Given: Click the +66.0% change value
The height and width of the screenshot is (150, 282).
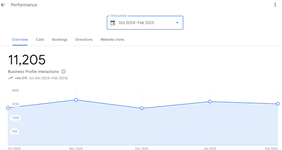Looking at the screenshot, I should tap(21, 78).
